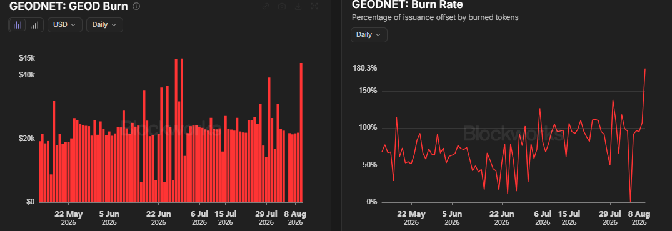Open Burn Rate Daily interval dropdown
This screenshot has height=231, width=672.
pos(369,35)
